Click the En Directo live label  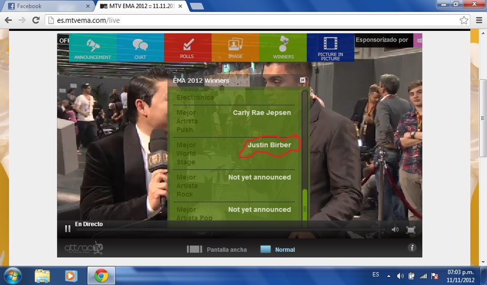(89, 224)
